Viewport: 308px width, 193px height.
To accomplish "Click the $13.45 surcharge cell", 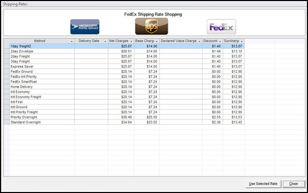I will coord(233,122).
